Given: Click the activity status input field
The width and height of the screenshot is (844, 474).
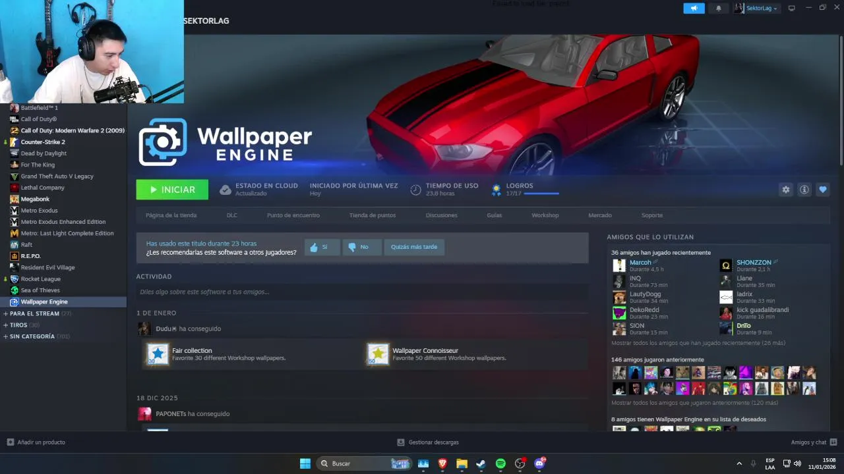Looking at the screenshot, I should [362, 292].
